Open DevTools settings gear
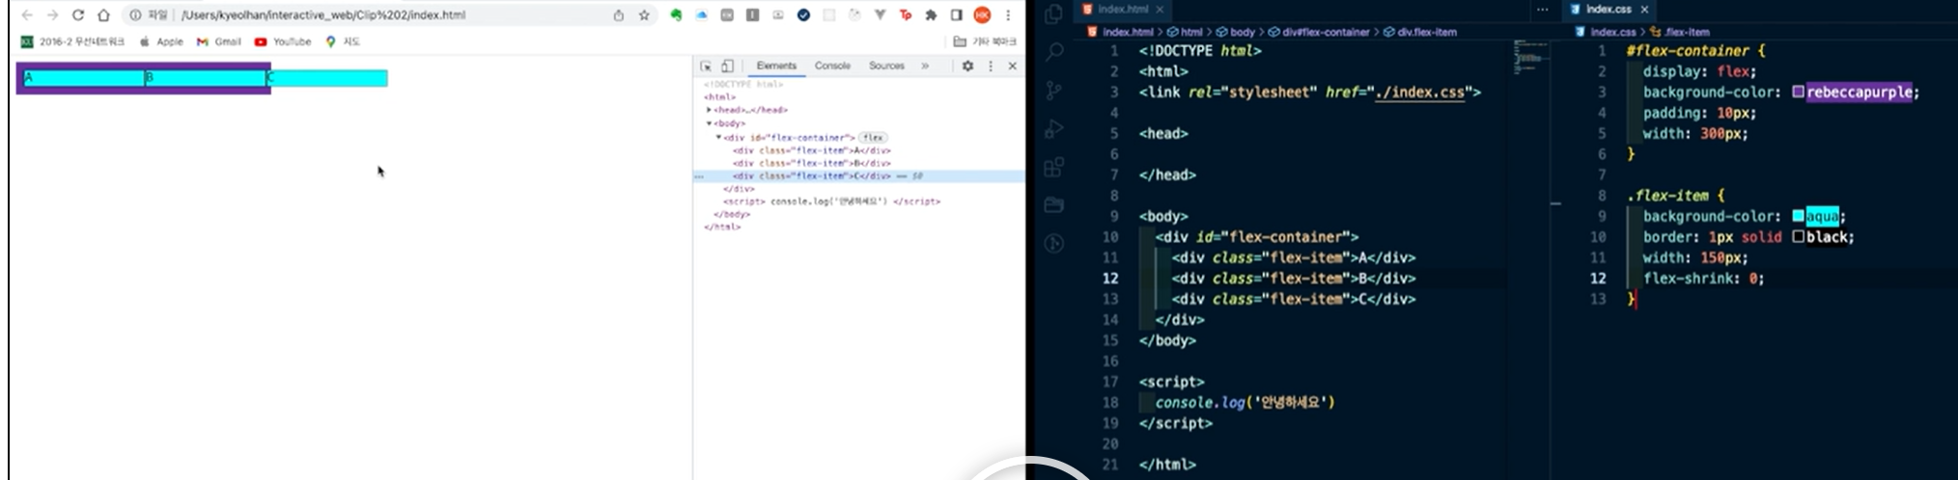Screen dimensions: 1958x480 click(967, 67)
